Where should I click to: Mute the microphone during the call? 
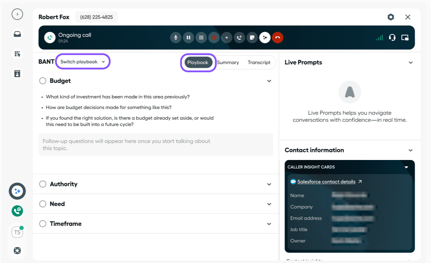point(176,38)
